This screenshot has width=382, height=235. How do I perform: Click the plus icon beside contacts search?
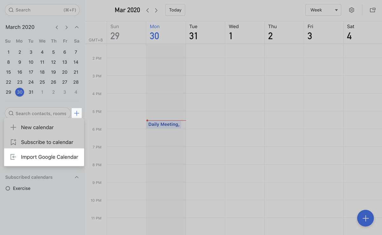click(x=77, y=113)
